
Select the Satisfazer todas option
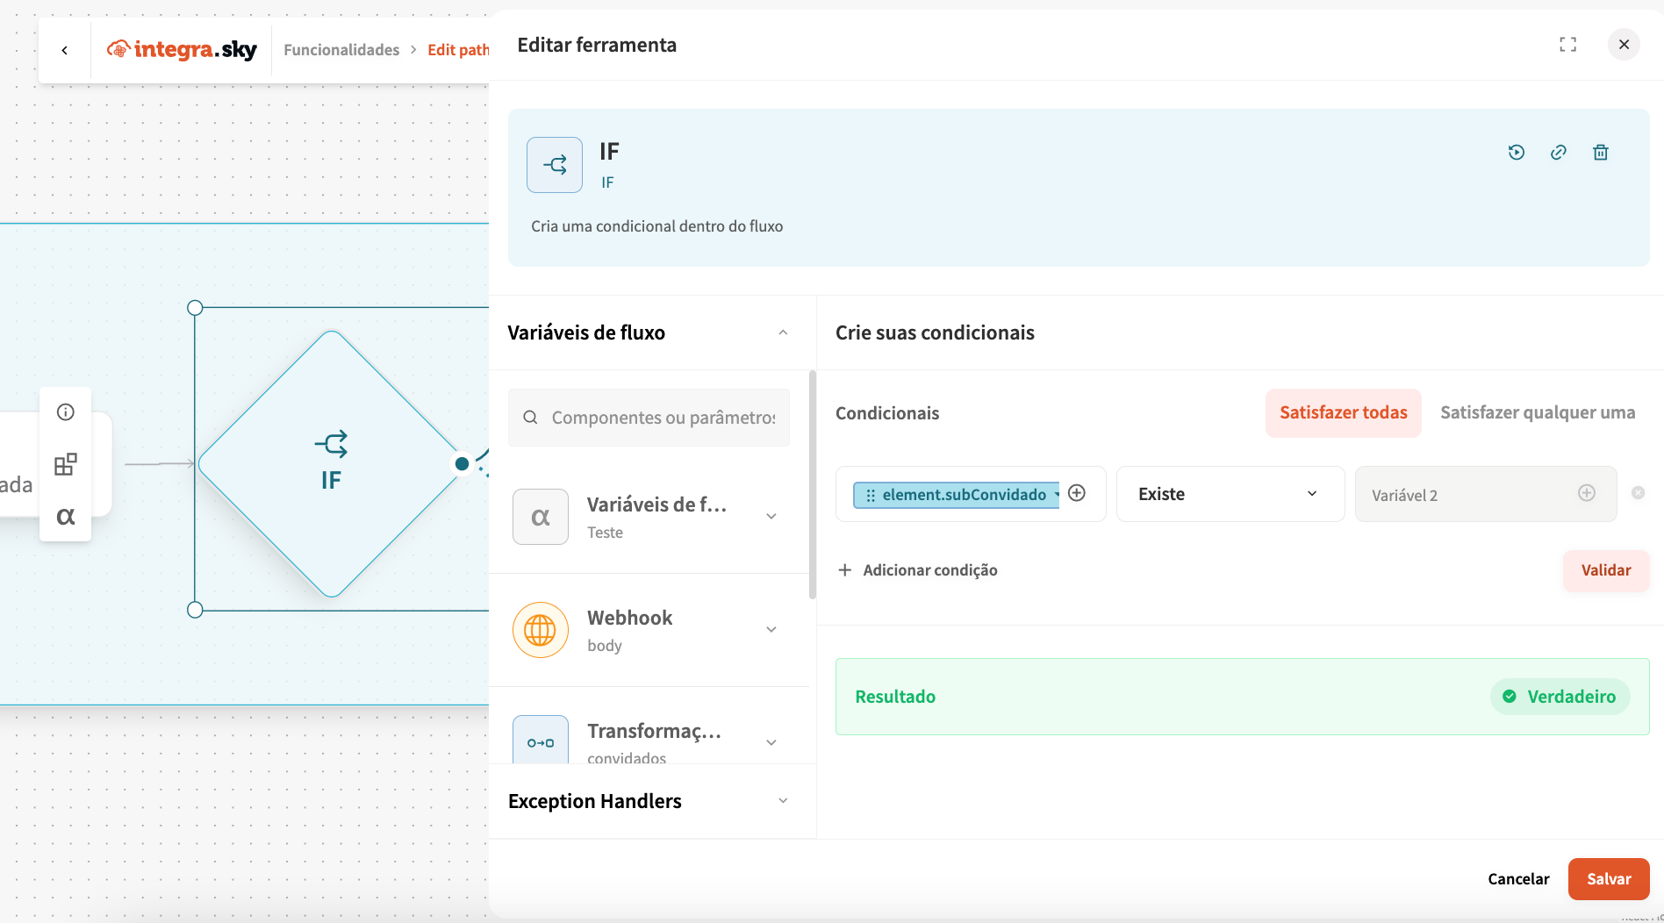(x=1343, y=412)
